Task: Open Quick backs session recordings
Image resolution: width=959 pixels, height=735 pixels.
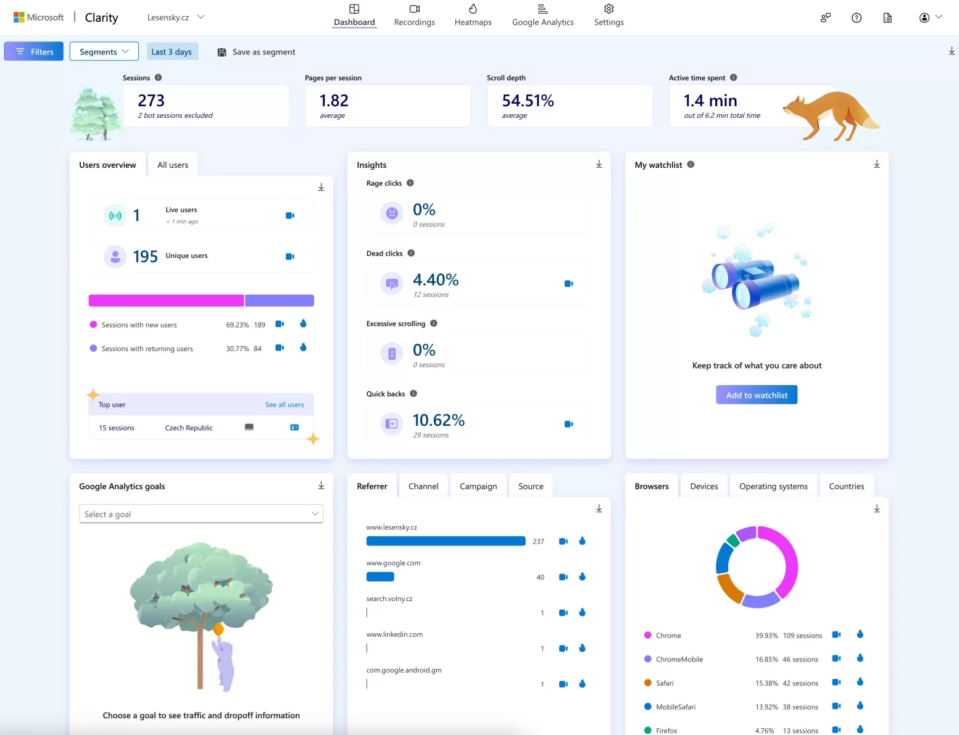Action: [x=569, y=424]
